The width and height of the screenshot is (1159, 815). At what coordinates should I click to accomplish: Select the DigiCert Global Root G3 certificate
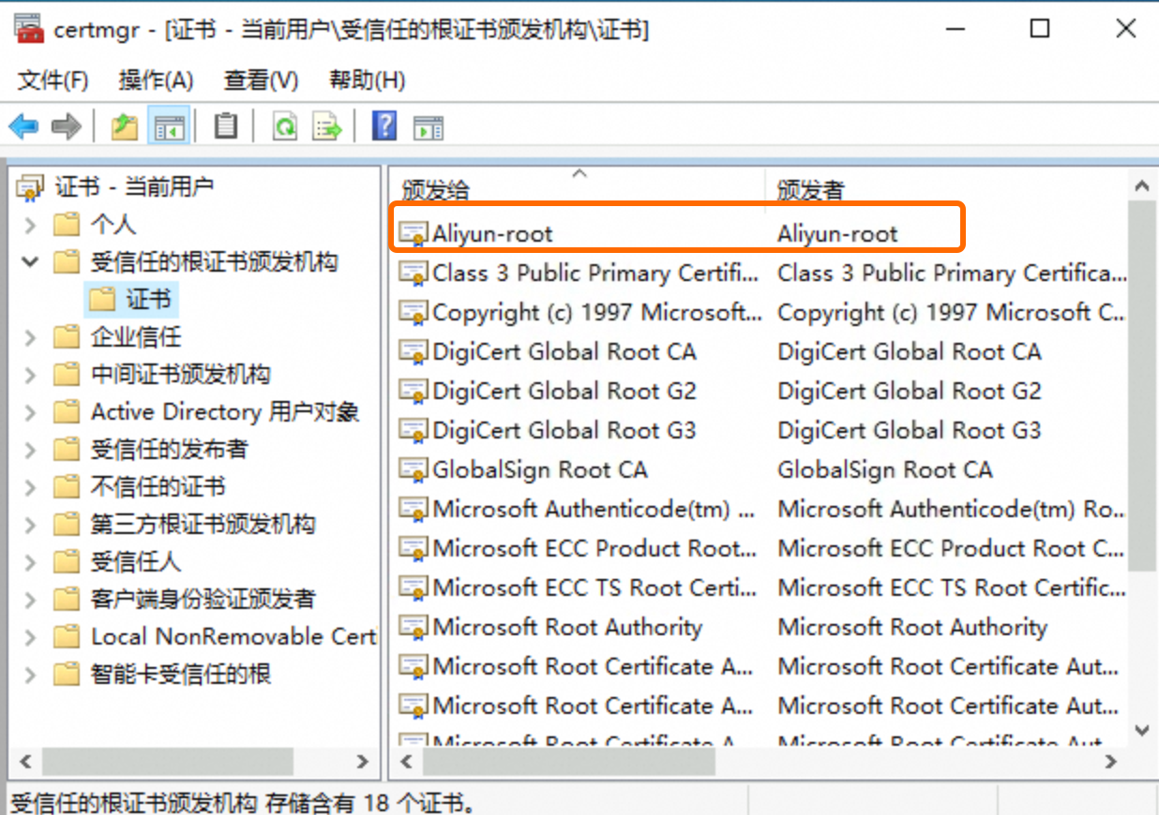click(564, 431)
